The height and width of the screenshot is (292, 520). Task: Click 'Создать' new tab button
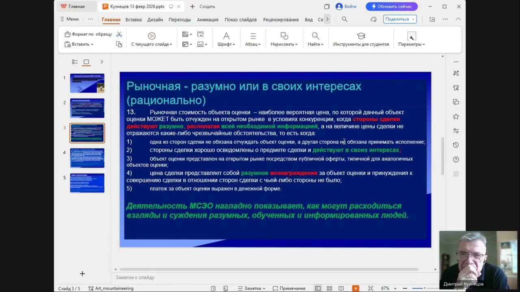(x=202, y=6)
